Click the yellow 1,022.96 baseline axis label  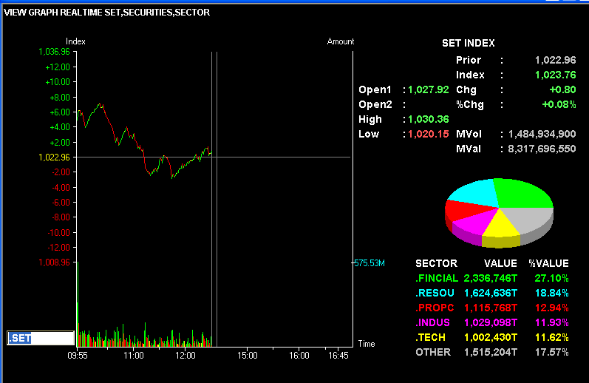54,157
